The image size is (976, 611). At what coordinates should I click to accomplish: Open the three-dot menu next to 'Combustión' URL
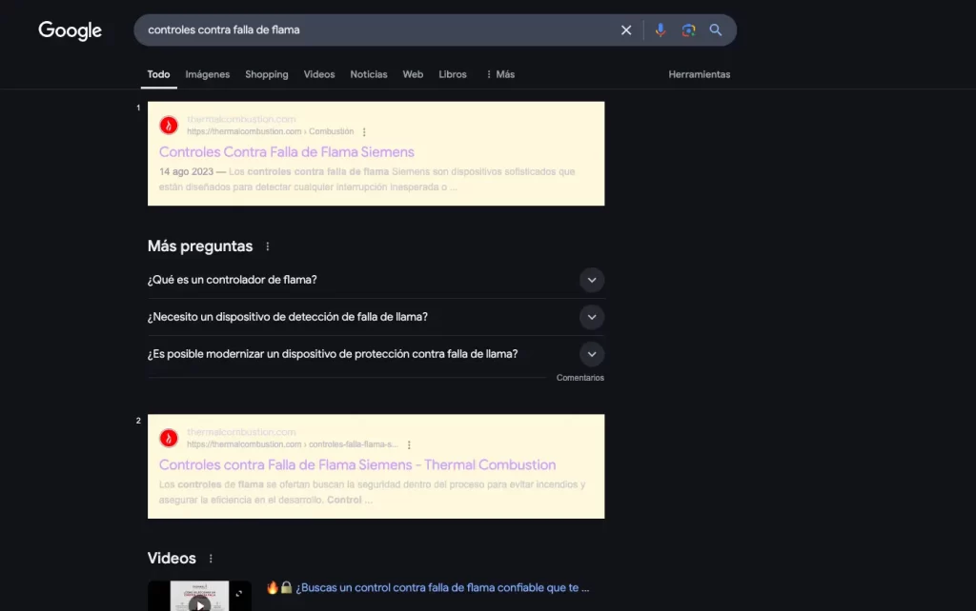pyautogui.click(x=364, y=131)
